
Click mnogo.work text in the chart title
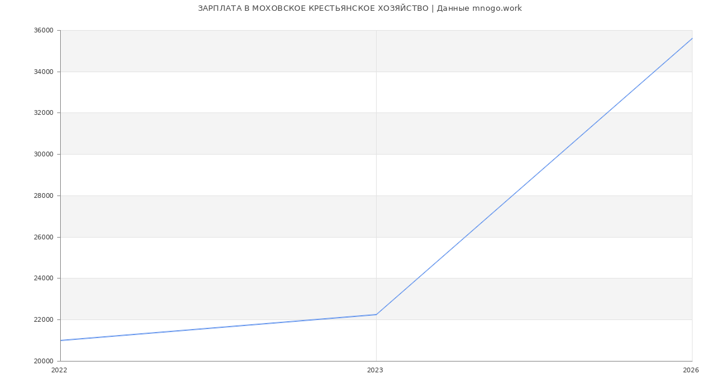497,8
